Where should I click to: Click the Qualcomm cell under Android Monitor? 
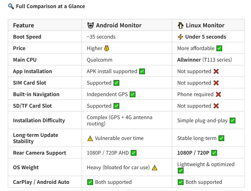click(x=99, y=60)
